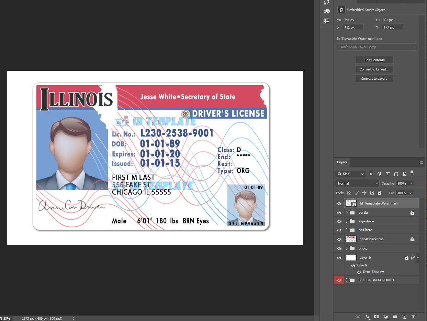Click the Convert to Layers button
427x321 pixels.
374,78
